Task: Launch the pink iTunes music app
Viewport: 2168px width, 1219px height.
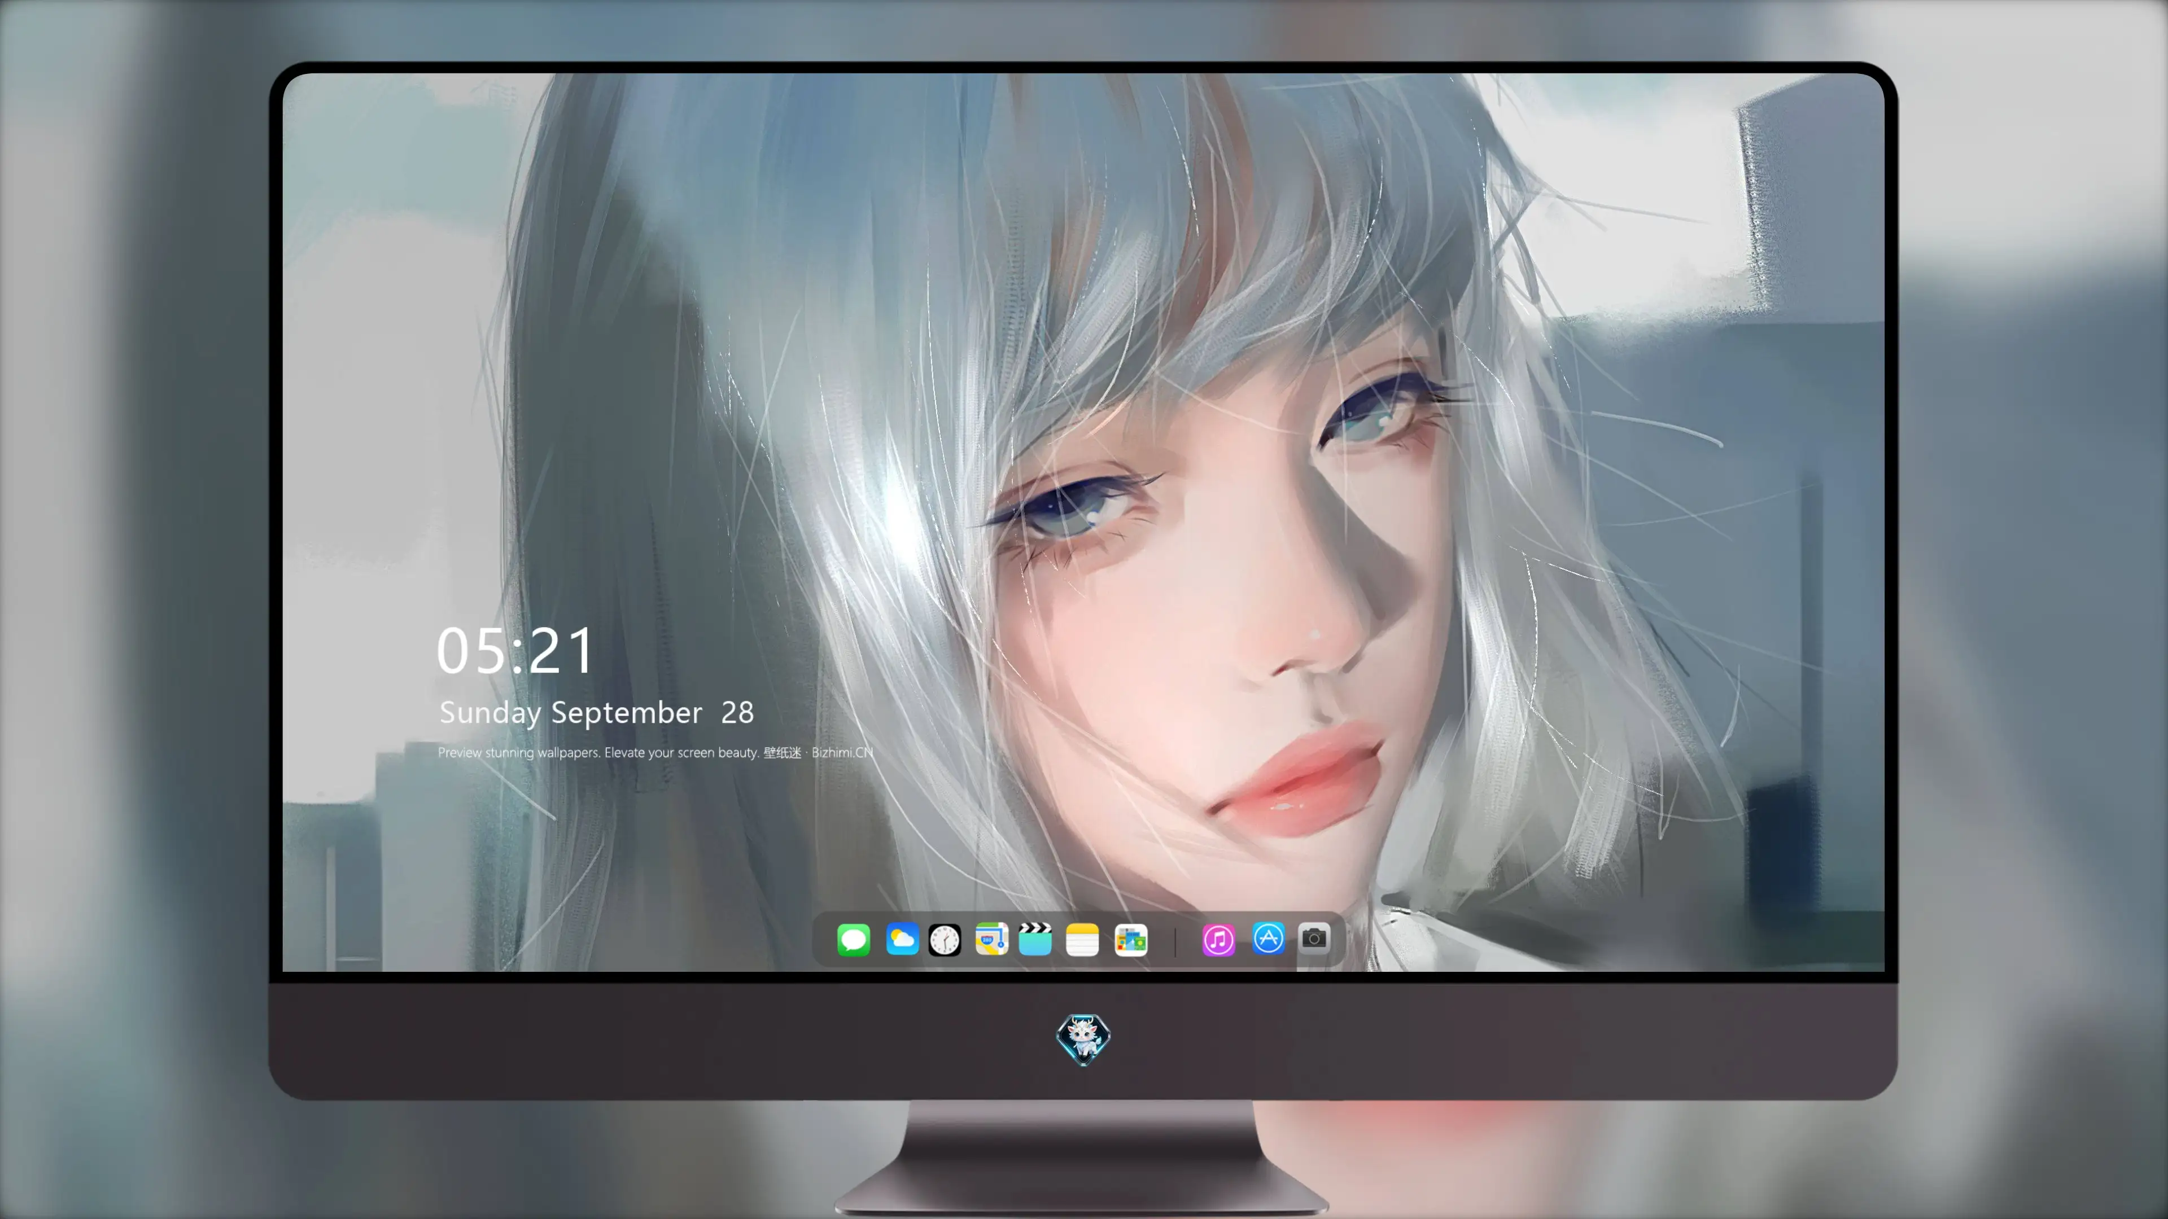Action: point(1219,940)
